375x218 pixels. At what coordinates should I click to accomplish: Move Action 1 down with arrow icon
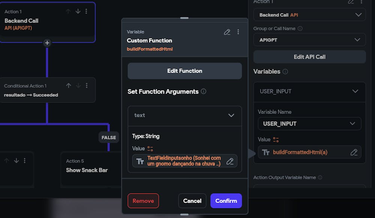78,11
